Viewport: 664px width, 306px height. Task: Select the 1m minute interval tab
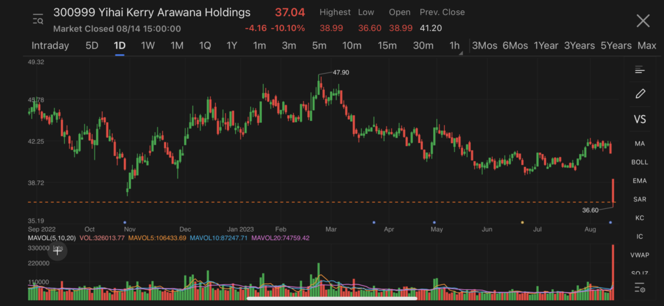[x=259, y=46]
